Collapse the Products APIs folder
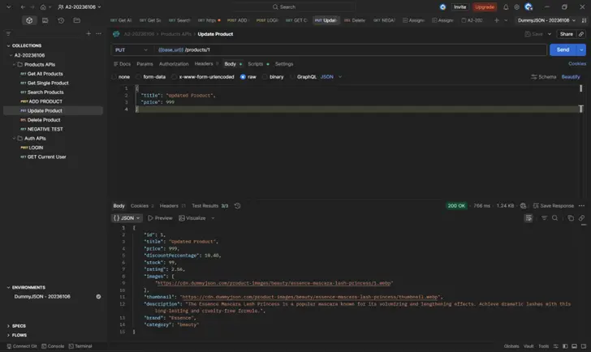 15,64
